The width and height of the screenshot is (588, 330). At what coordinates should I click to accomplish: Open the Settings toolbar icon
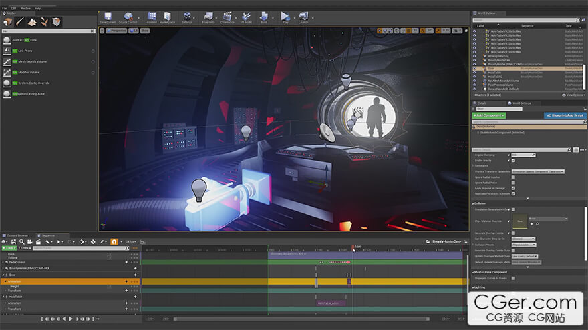click(x=187, y=17)
